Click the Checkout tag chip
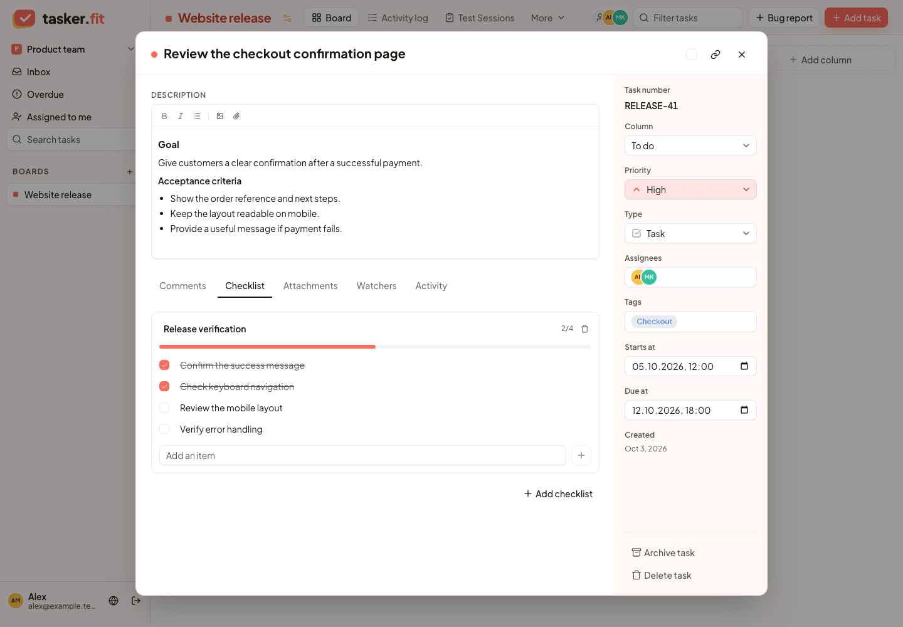The image size is (903, 627). pos(654,322)
